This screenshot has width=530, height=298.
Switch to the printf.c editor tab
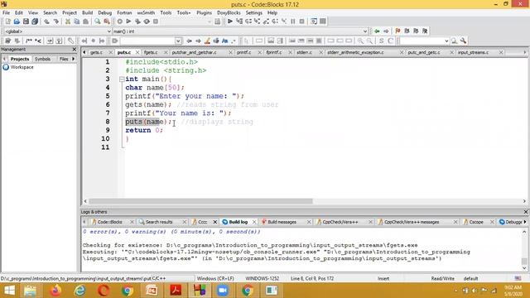click(x=243, y=53)
